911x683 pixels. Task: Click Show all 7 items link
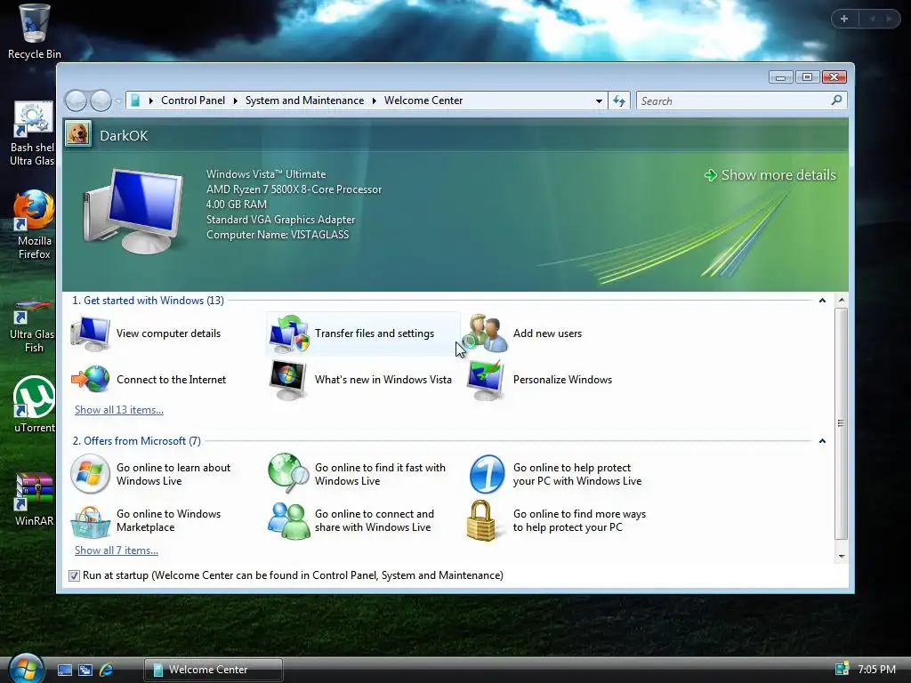coord(117,550)
